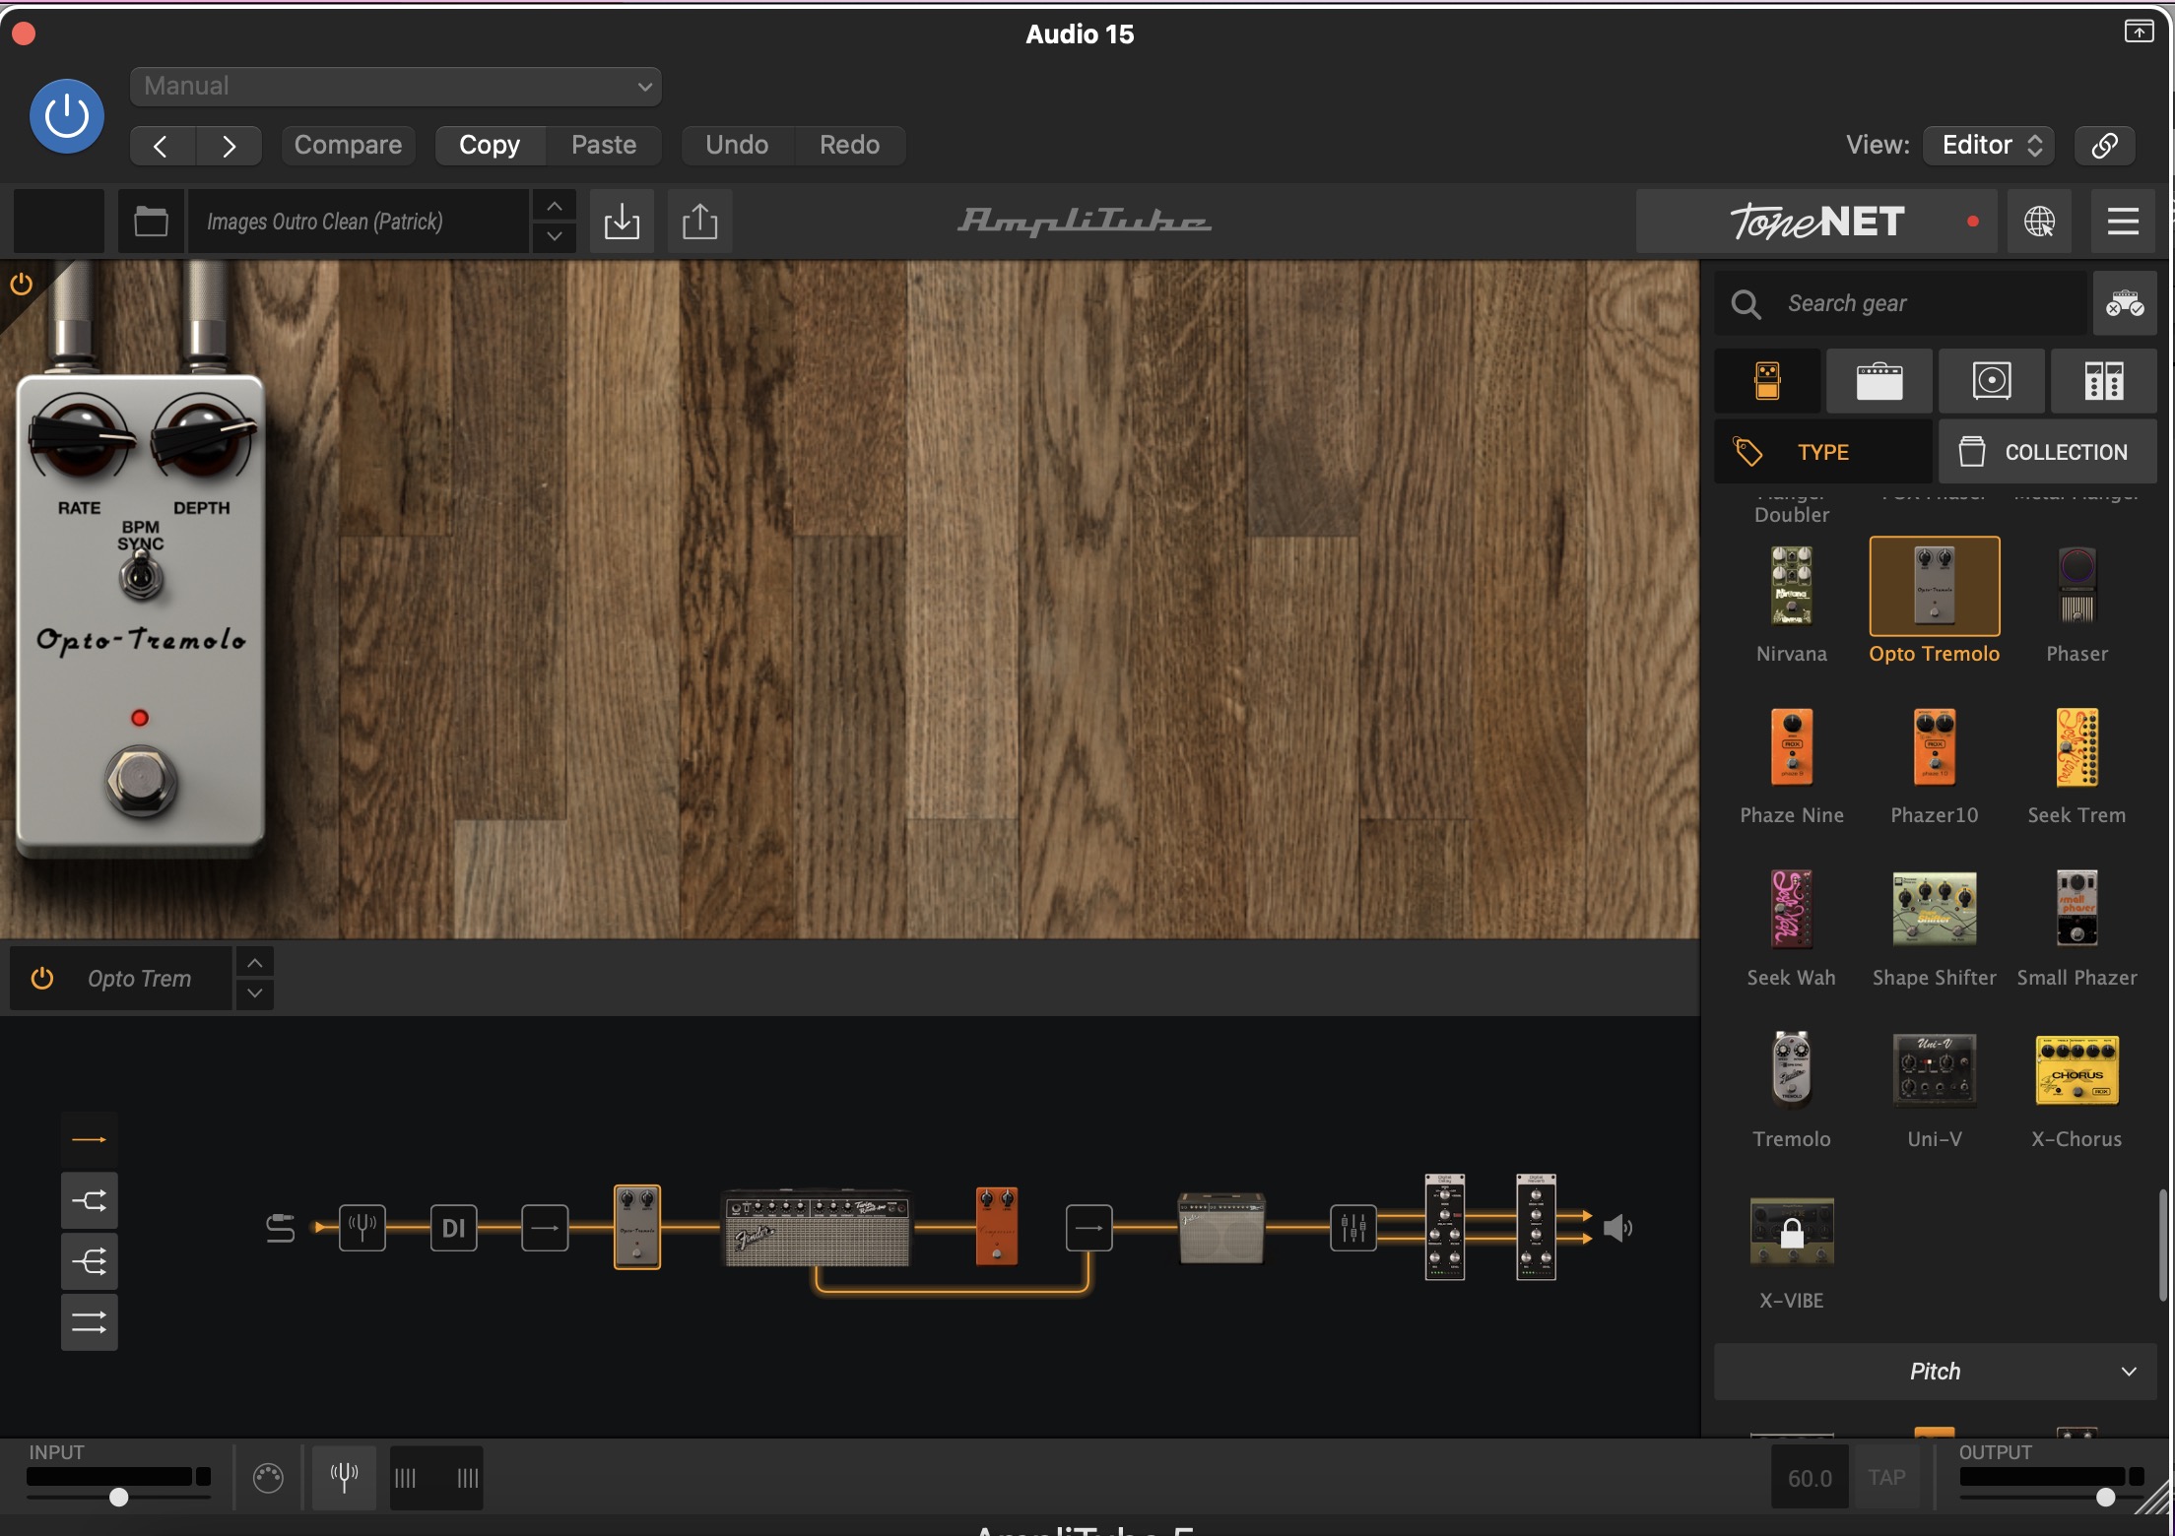Screen dimensions: 2175x1536
Task: Select the Nirvana pedal thumbnail
Action: (1792, 586)
